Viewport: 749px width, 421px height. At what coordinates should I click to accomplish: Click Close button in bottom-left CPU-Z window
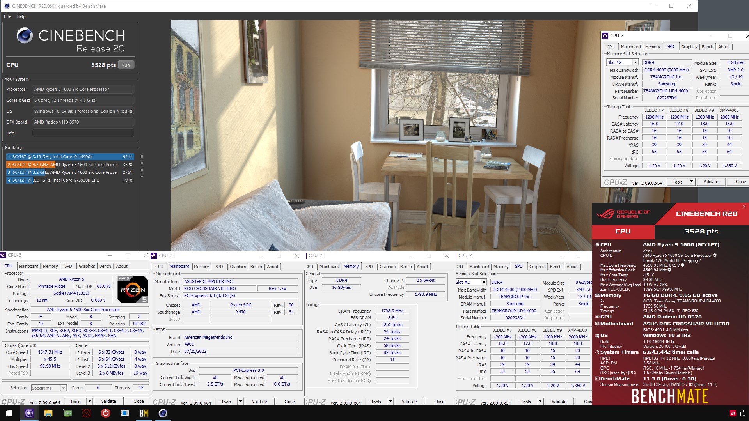[138, 401]
